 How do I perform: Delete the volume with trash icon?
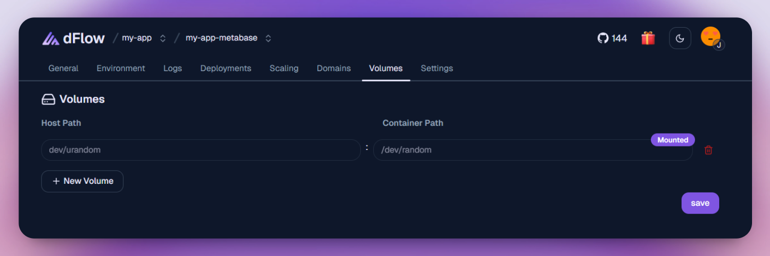click(708, 150)
